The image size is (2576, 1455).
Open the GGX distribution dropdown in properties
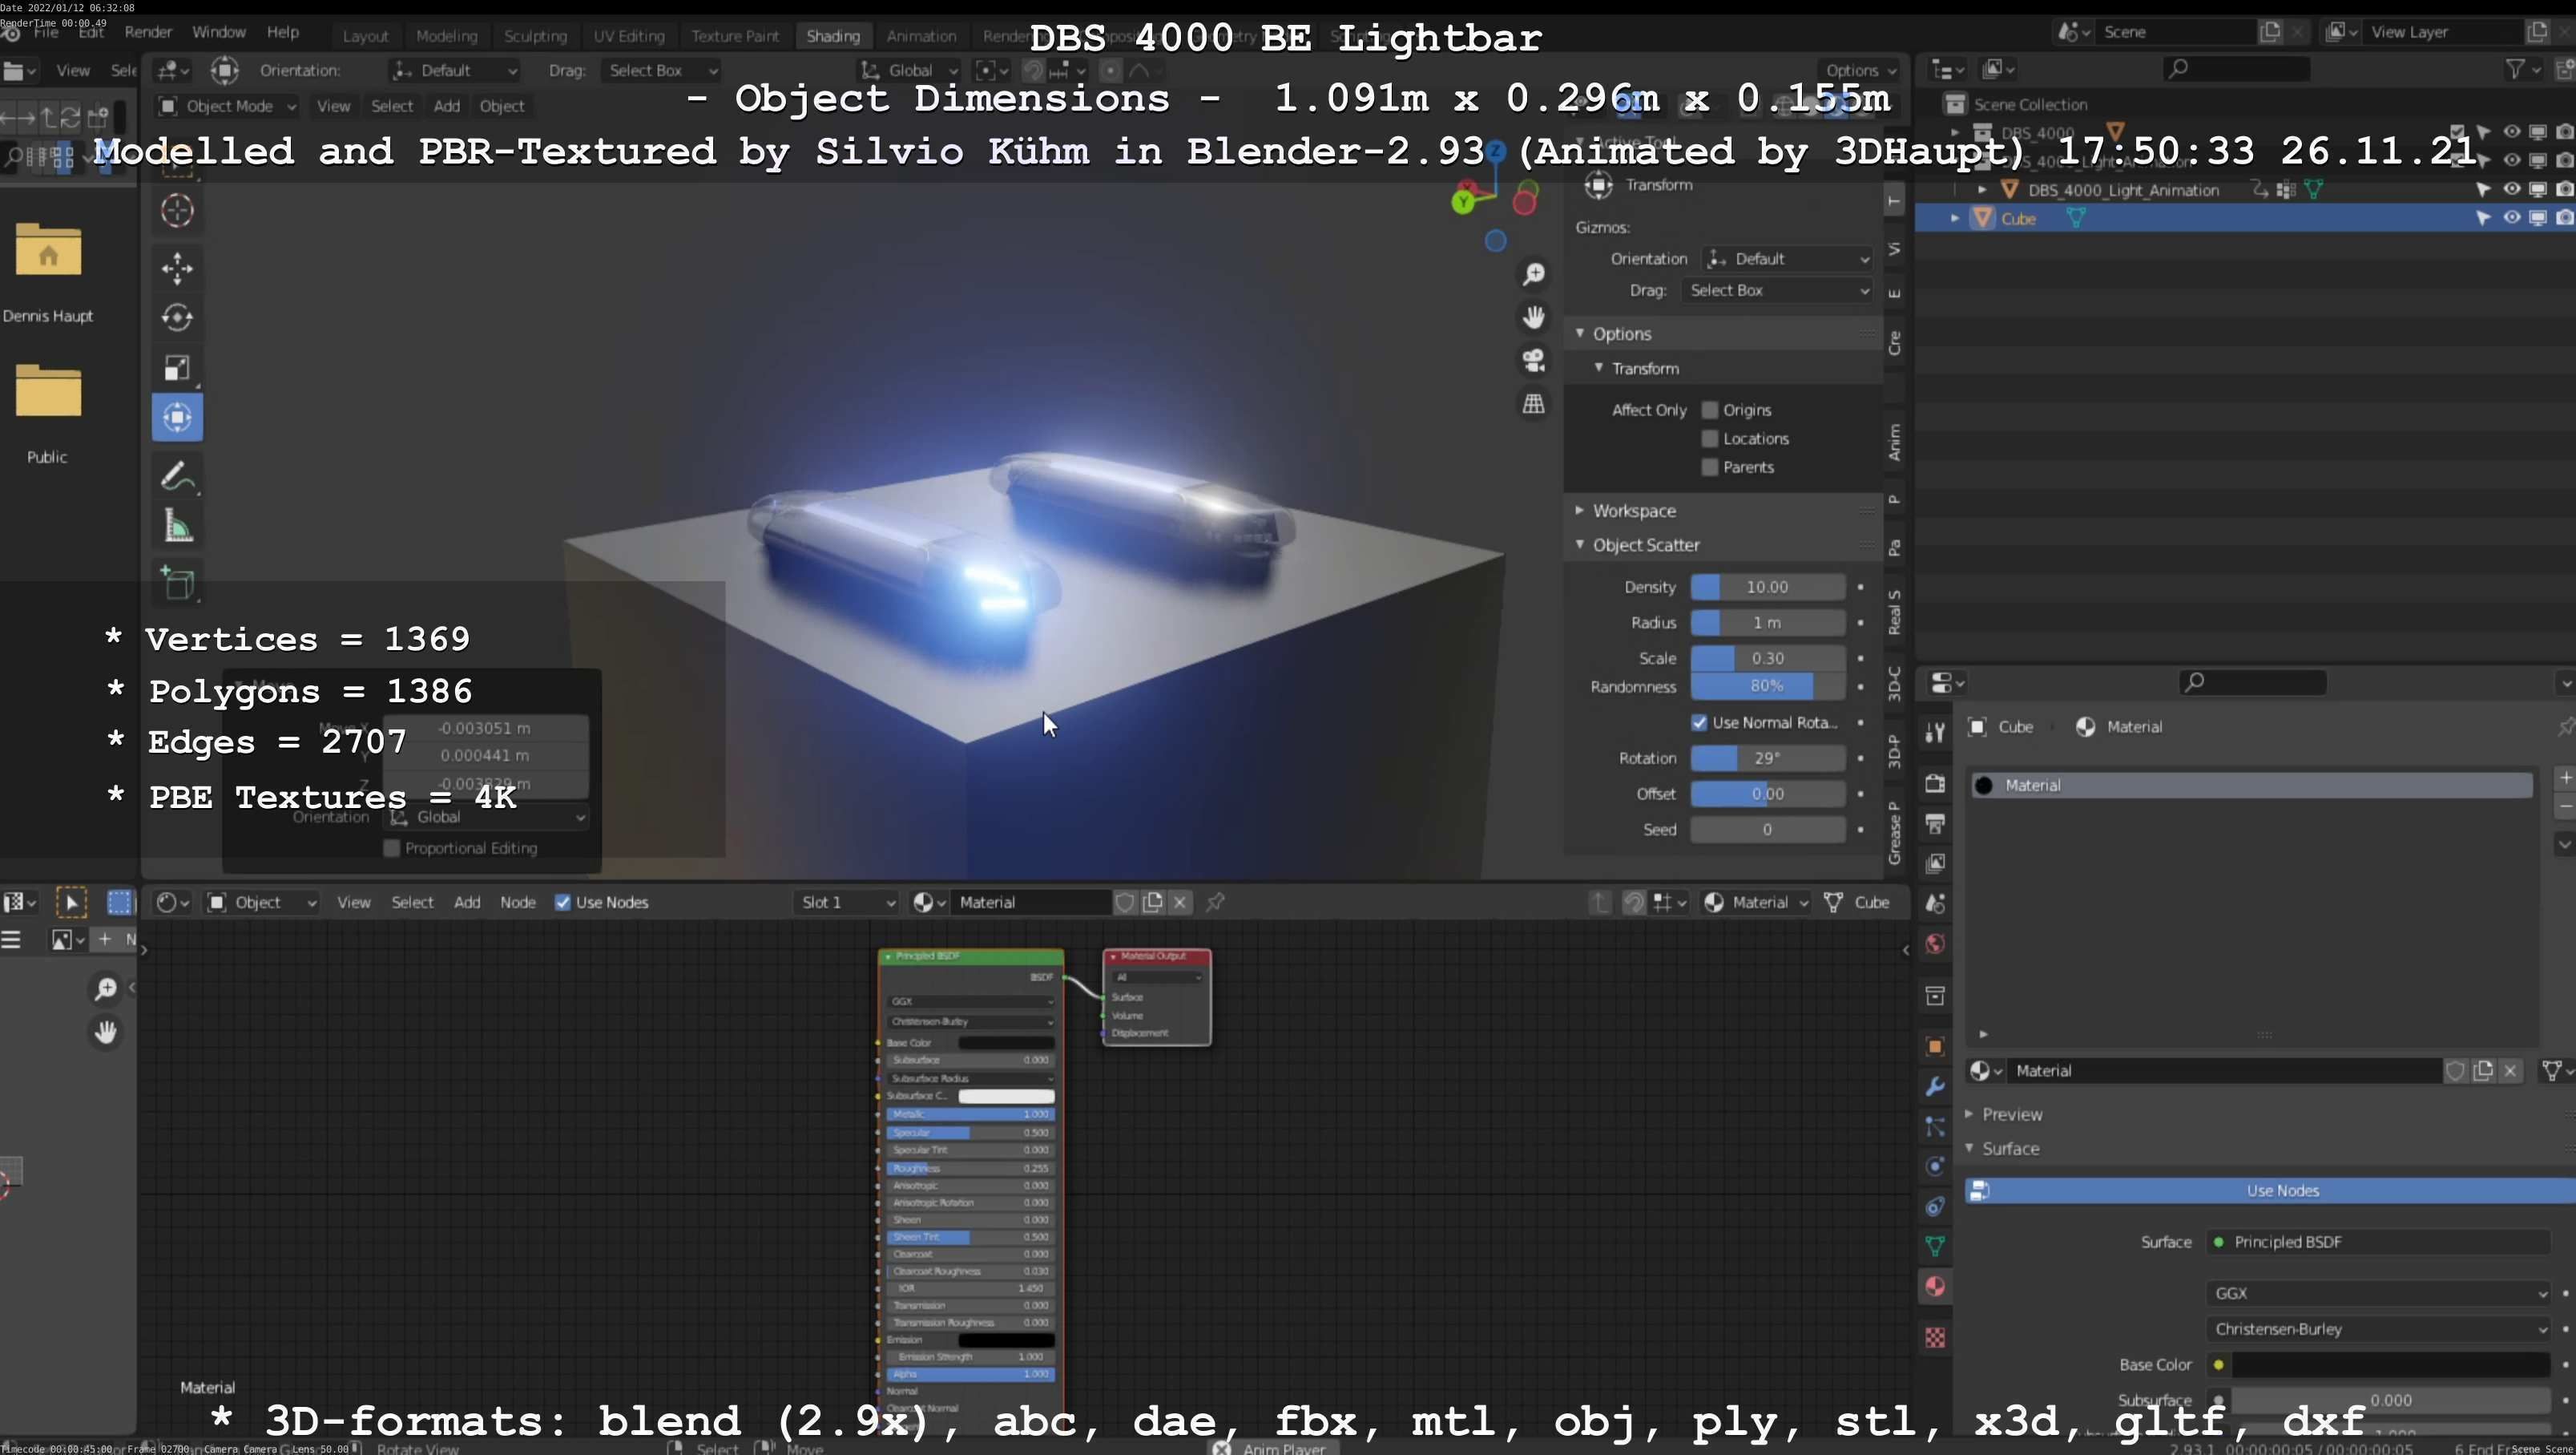(x=2378, y=1294)
